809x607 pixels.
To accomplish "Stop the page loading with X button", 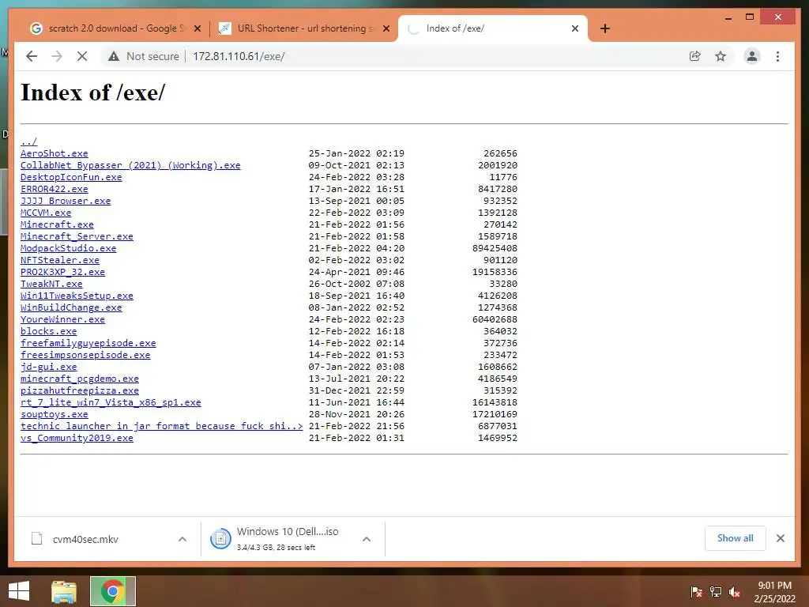I will click(82, 56).
